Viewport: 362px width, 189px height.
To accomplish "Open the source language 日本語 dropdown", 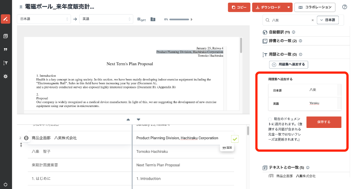I will 44,19.
